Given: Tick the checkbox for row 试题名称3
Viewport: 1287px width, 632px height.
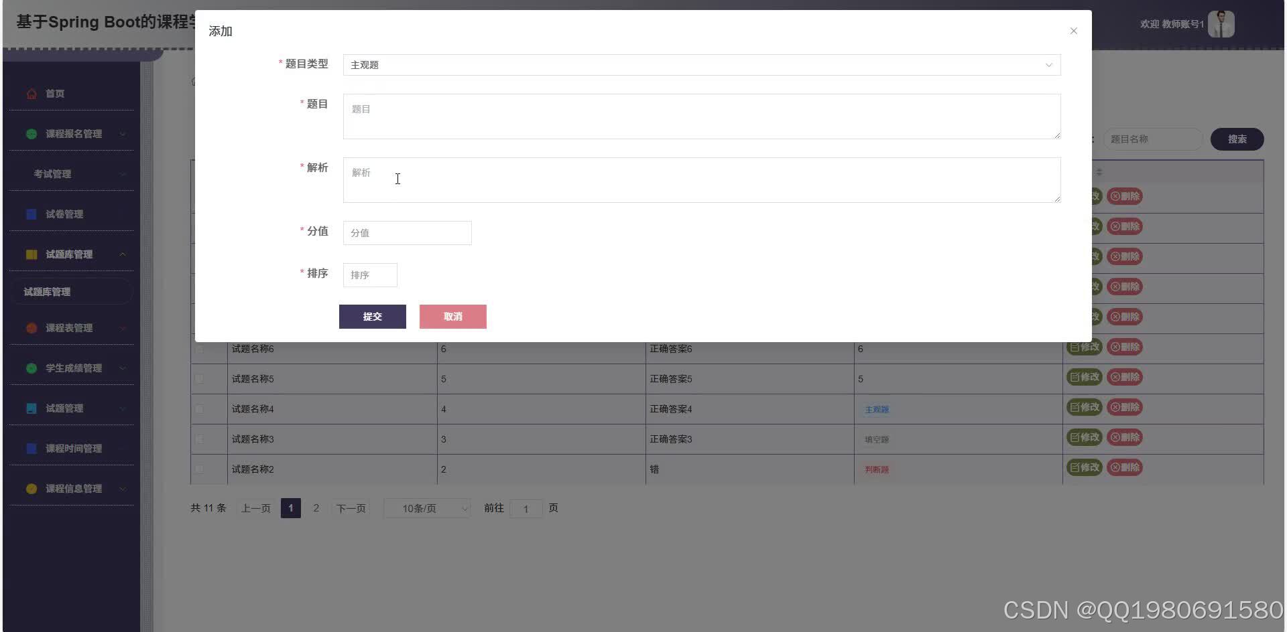Looking at the screenshot, I should tap(199, 439).
